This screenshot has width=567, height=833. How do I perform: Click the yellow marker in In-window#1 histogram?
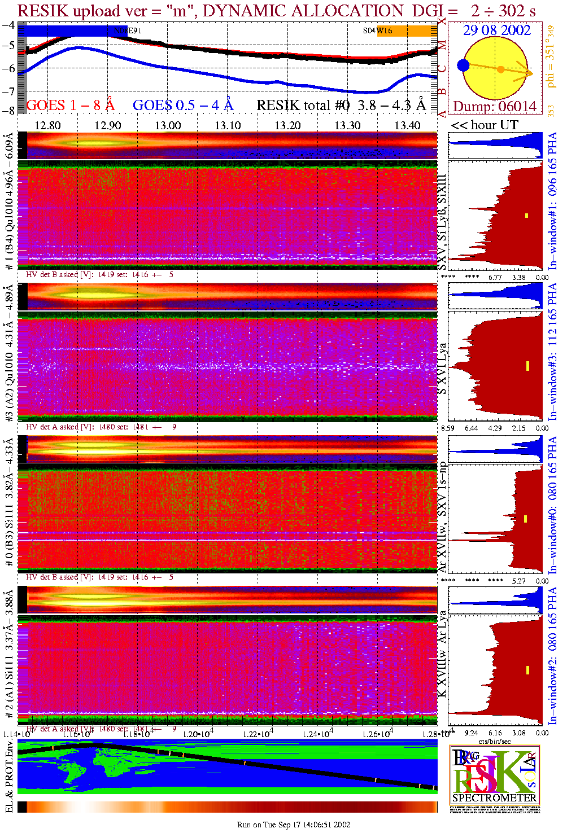pos(527,215)
